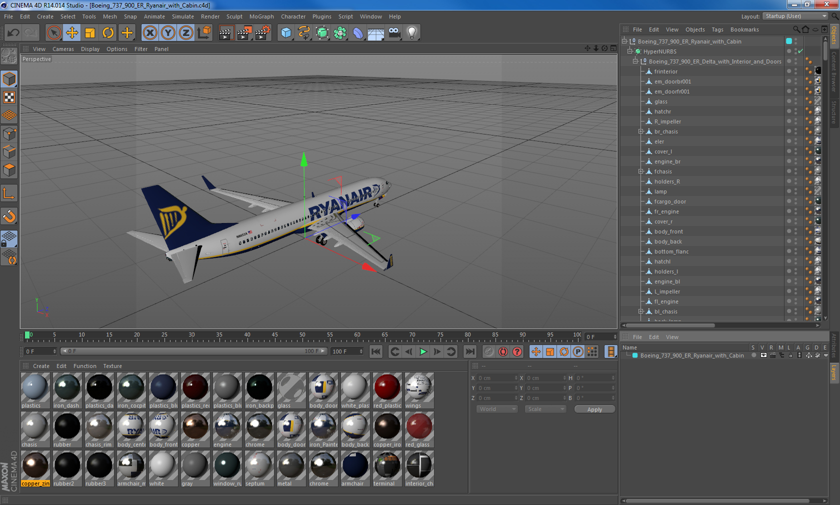Select the armchair material

pyautogui.click(x=355, y=468)
